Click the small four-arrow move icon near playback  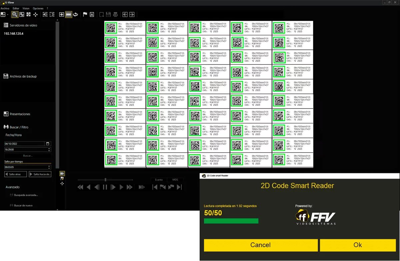(x=62, y=184)
